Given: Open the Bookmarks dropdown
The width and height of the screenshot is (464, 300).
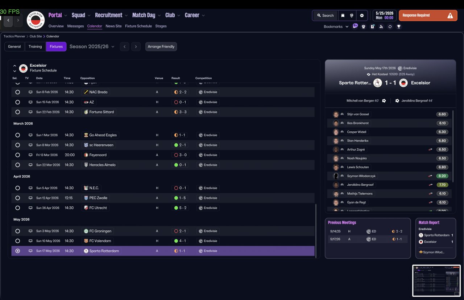Looking at the screenshot, I should pyautogui.click(x=336, y=26).
